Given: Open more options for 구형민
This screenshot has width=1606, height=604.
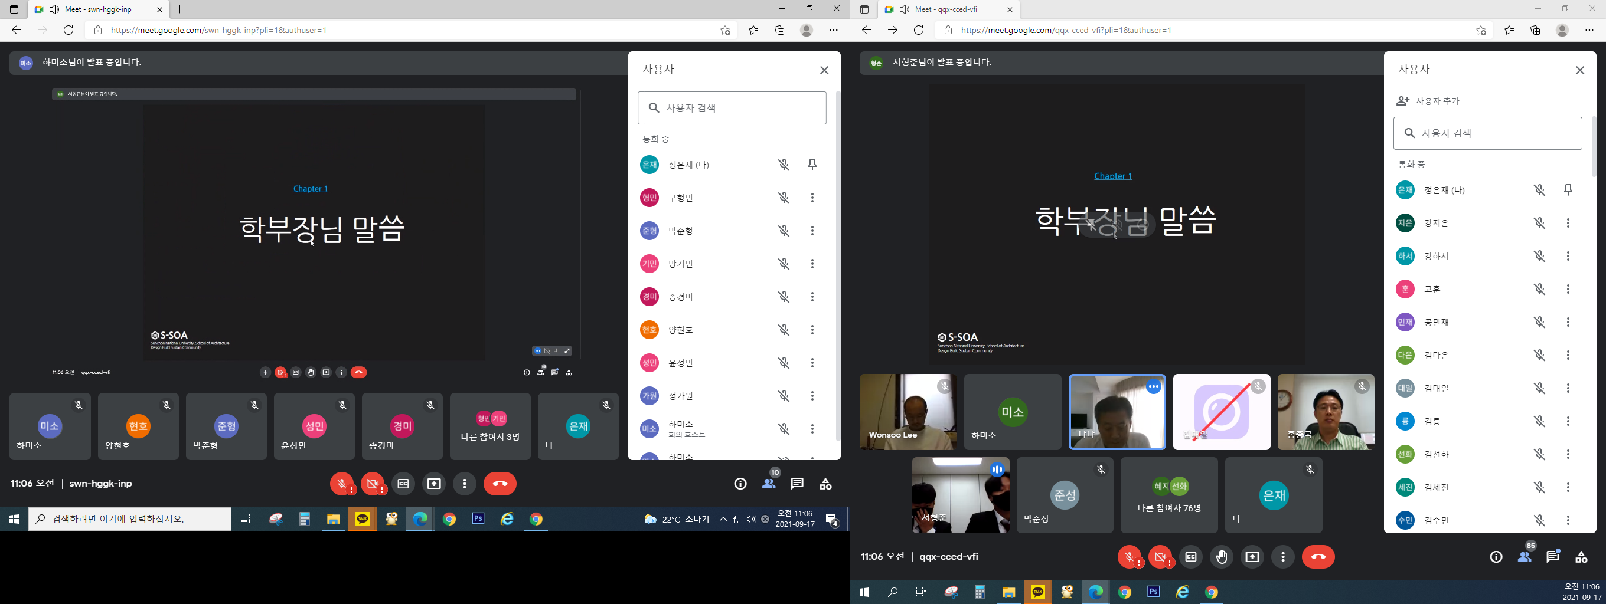Looking at the screenshot, I should tap(812, 198).
